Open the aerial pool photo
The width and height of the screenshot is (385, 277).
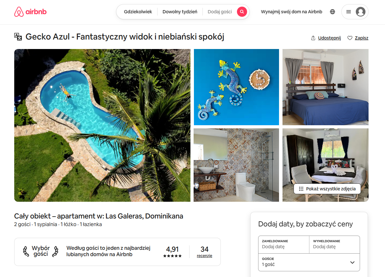(102, 125)
